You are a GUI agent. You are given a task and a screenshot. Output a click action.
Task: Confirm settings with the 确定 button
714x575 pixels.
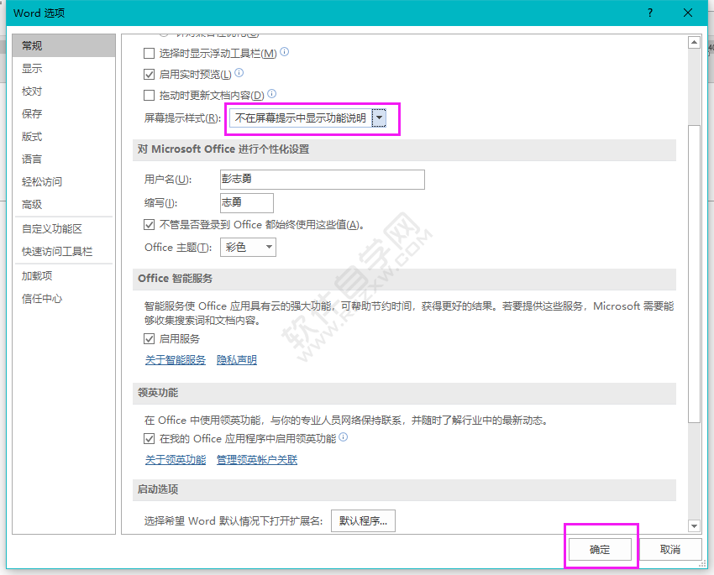pyautogui.click(x=601, y=548)
